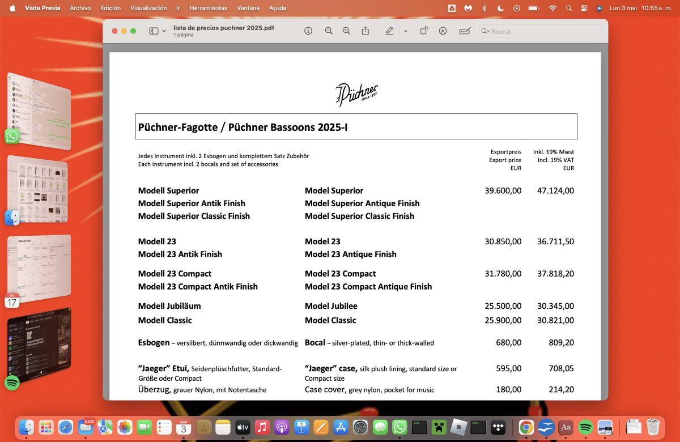
Task: Open the sidebar view button in Preview toolbar
Action: (154, 31)
